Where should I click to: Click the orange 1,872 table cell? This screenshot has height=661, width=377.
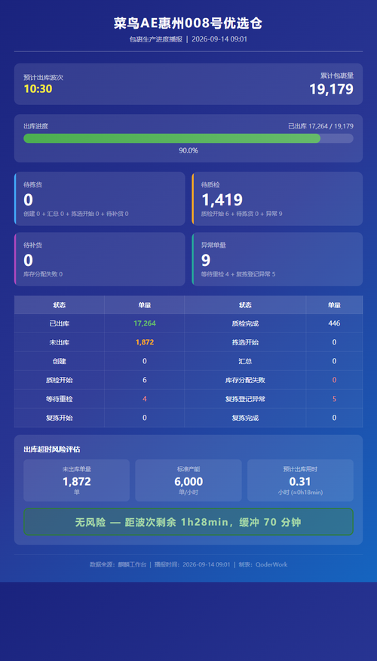tap(144, 342)
